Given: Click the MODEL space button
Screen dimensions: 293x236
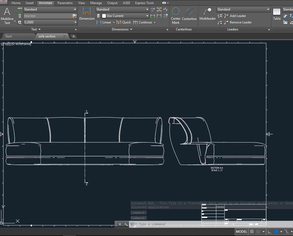Looking at the screenshot, I should tap(241, 232).
